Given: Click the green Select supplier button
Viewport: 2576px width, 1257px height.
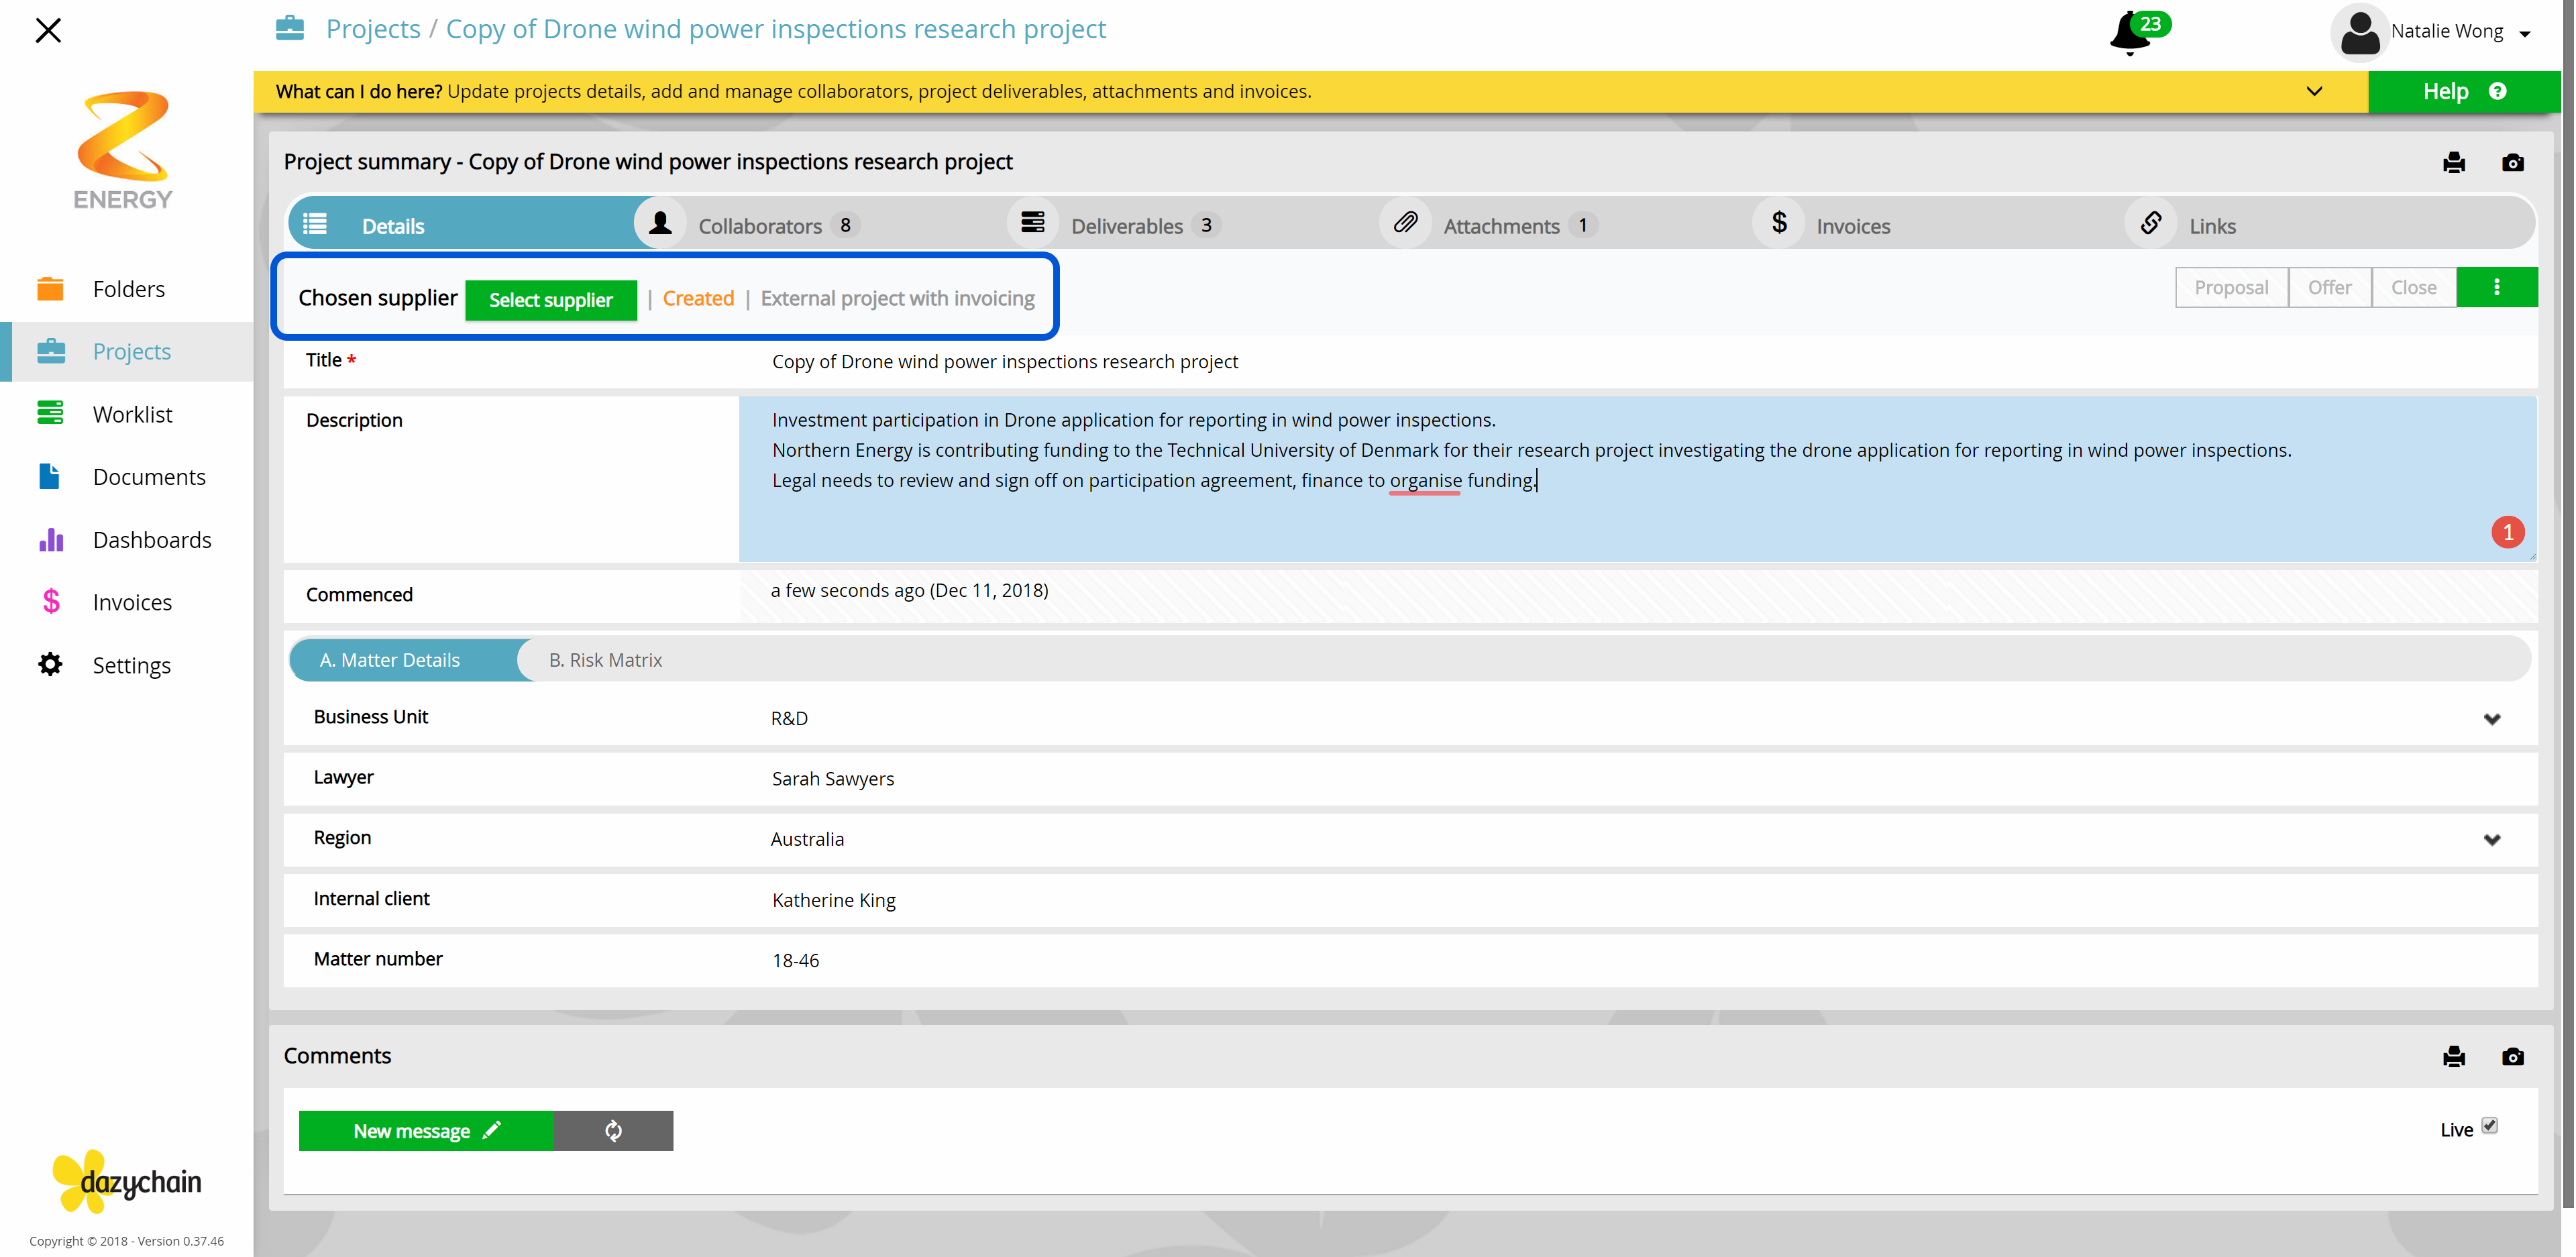Looking at the screenshot, I should 551,299.
